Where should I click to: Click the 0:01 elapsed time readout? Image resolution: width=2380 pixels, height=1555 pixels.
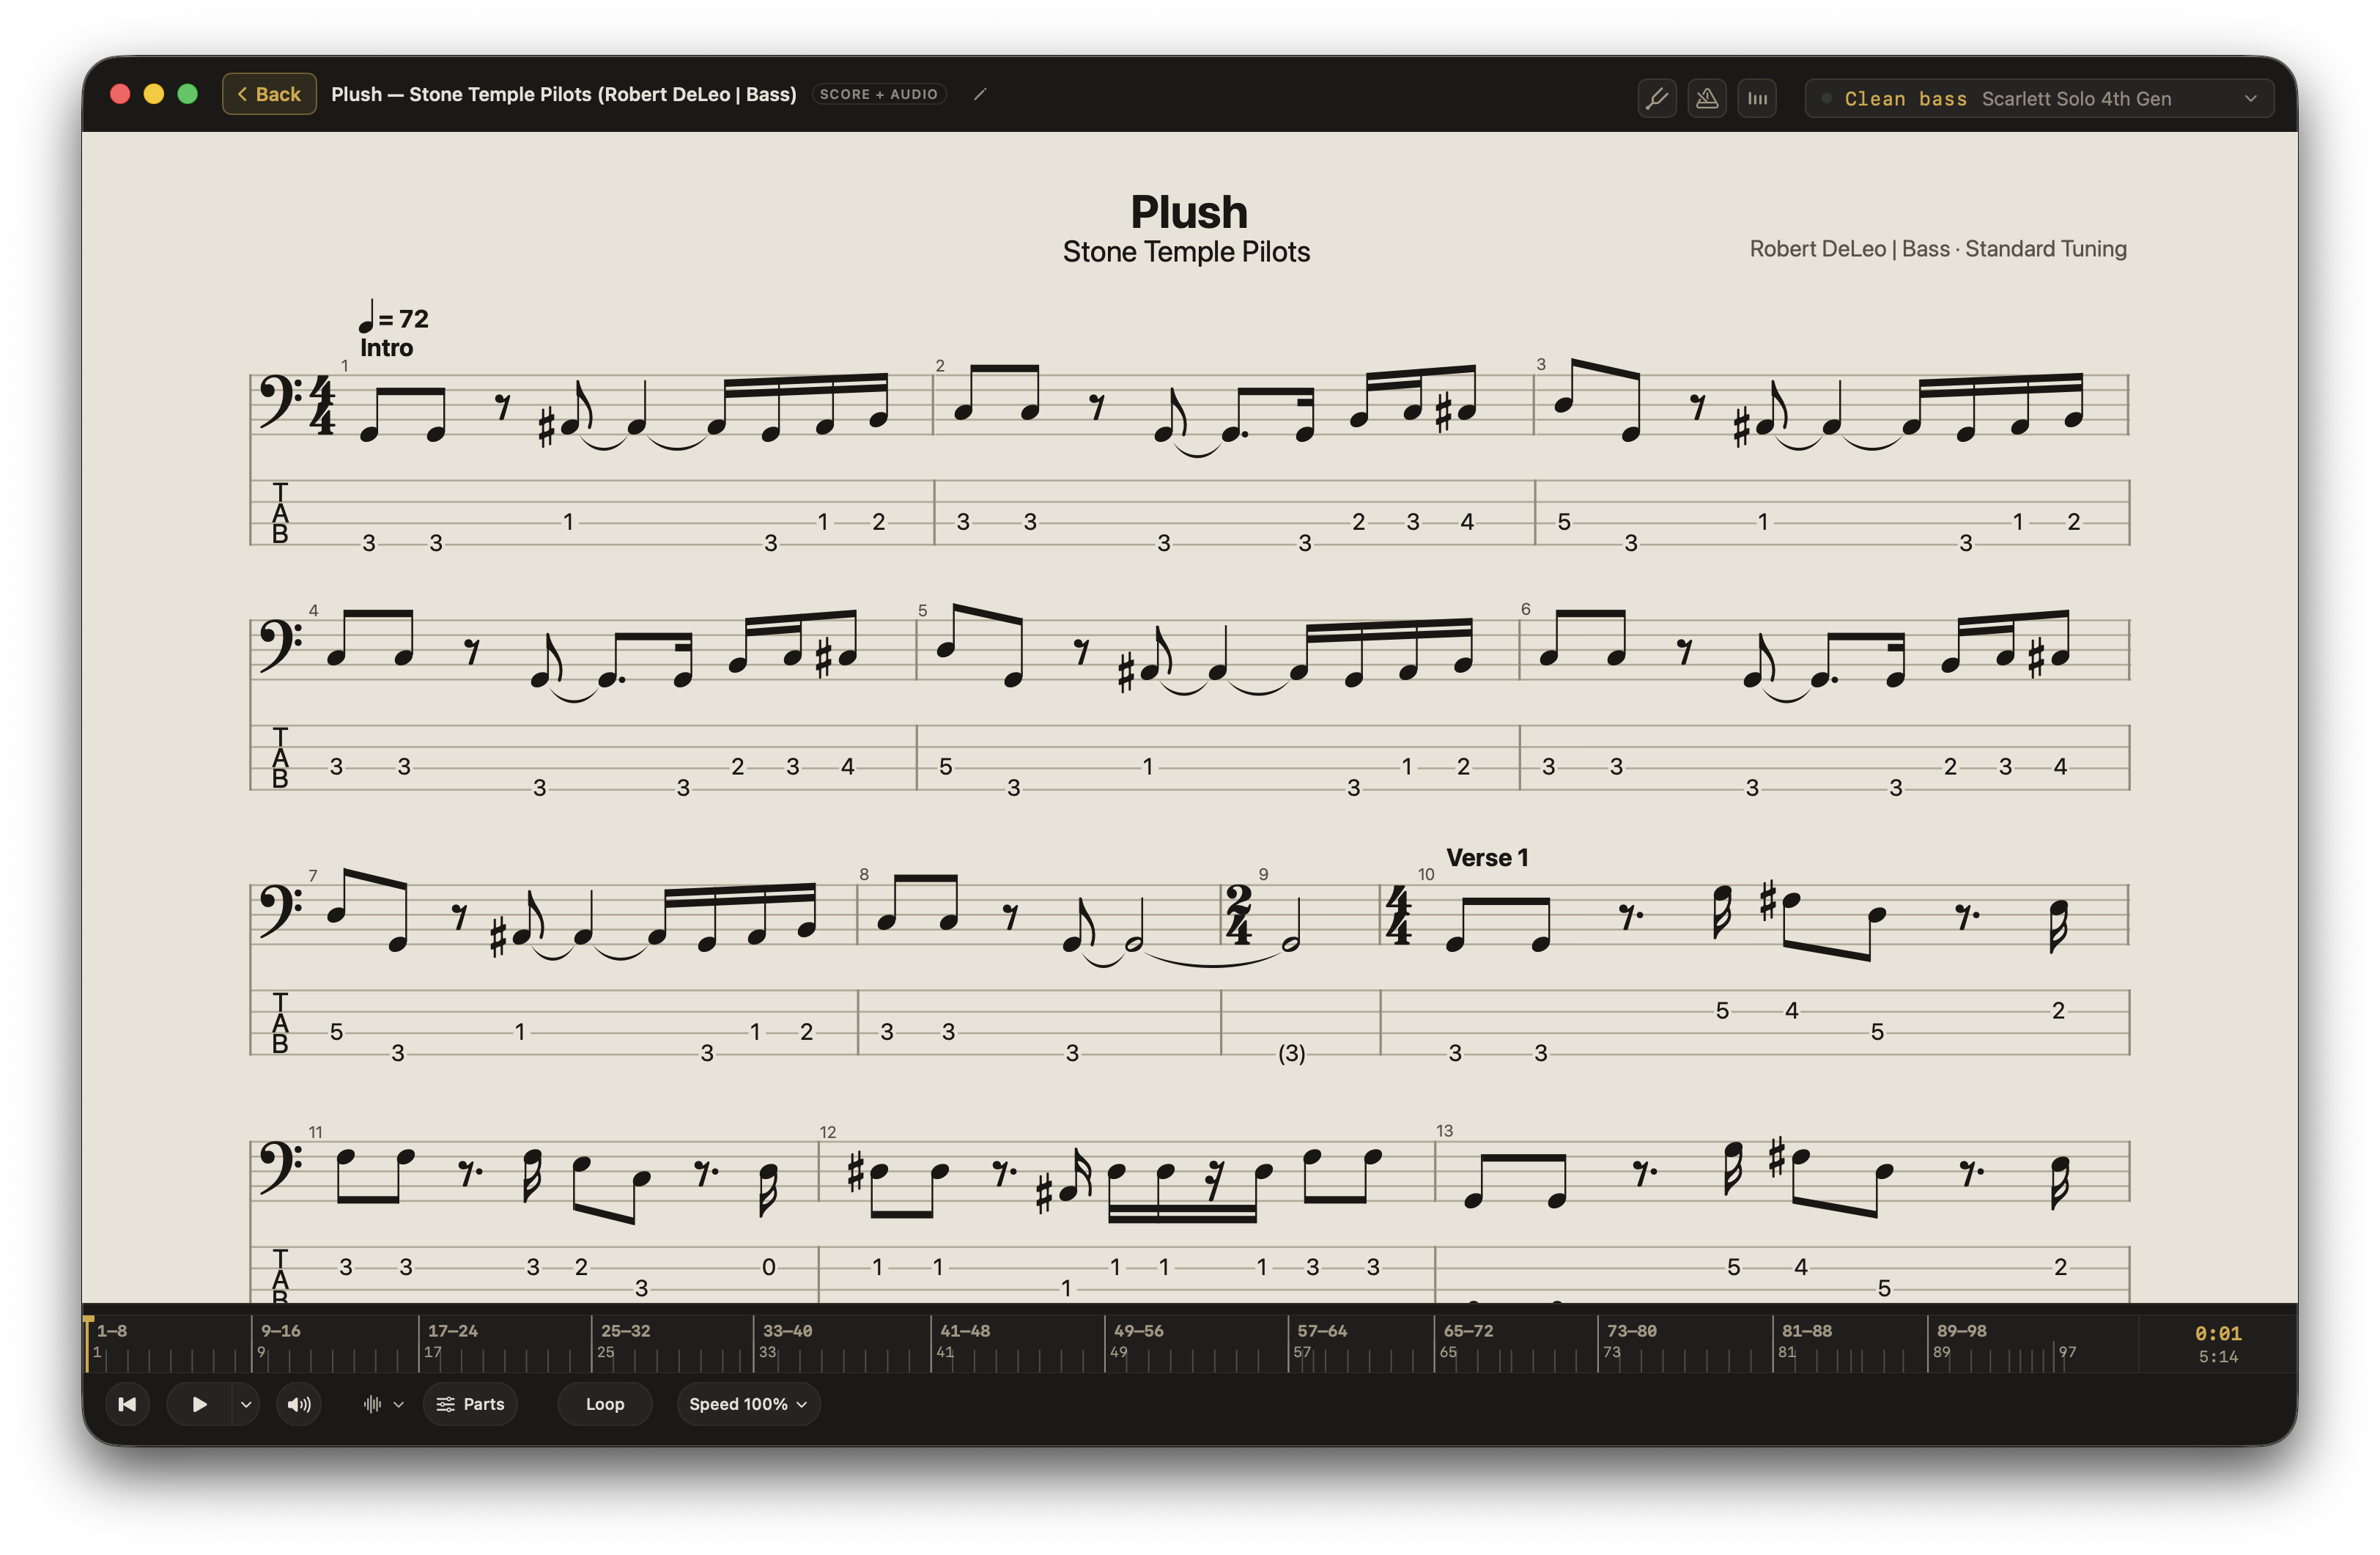2218,1333
